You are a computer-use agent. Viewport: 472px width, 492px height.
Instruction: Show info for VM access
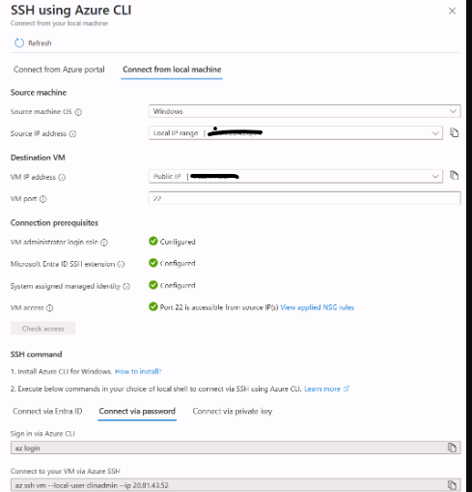[49, 308]
